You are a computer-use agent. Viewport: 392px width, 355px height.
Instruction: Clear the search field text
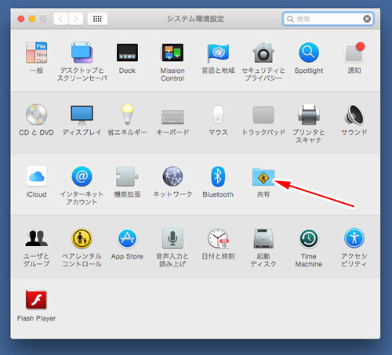(x=367, y=19)
